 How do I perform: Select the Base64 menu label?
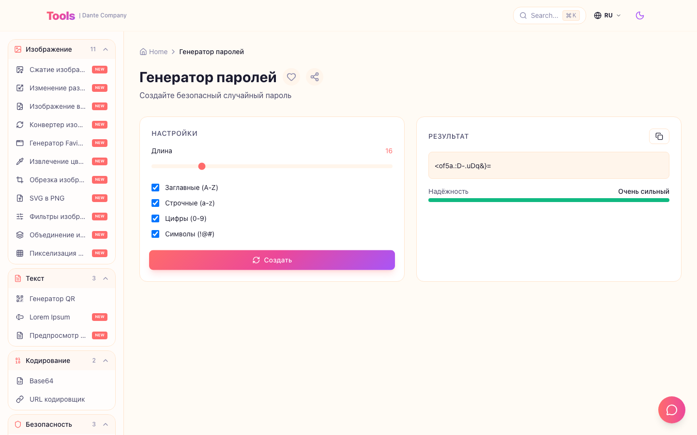click(42, 381)
